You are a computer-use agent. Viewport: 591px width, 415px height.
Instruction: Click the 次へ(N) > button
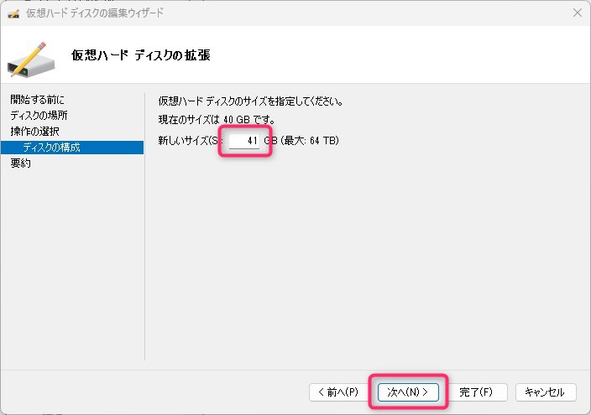coord(409,392)
